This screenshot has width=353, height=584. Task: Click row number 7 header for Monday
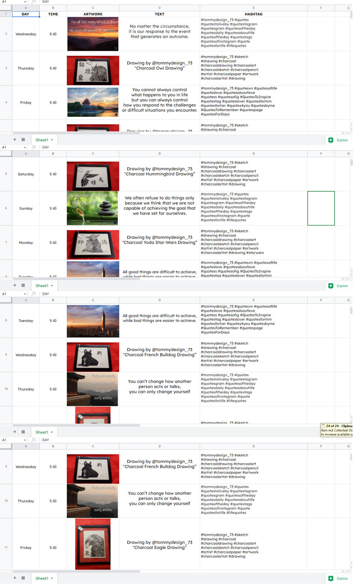(6, 242)
